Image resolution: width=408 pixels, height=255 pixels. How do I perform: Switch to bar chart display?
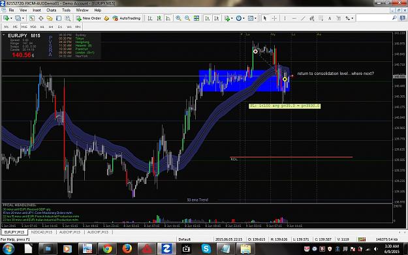(x=150, y=18)
